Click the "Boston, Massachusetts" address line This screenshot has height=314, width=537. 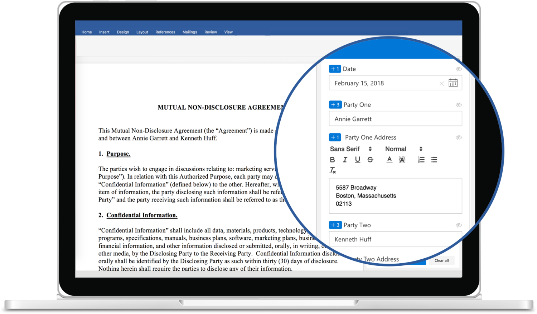click(366, 196)
